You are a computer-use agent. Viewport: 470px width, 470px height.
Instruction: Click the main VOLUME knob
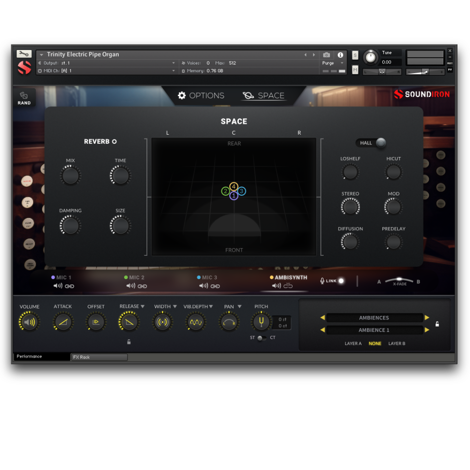point(30,322)
